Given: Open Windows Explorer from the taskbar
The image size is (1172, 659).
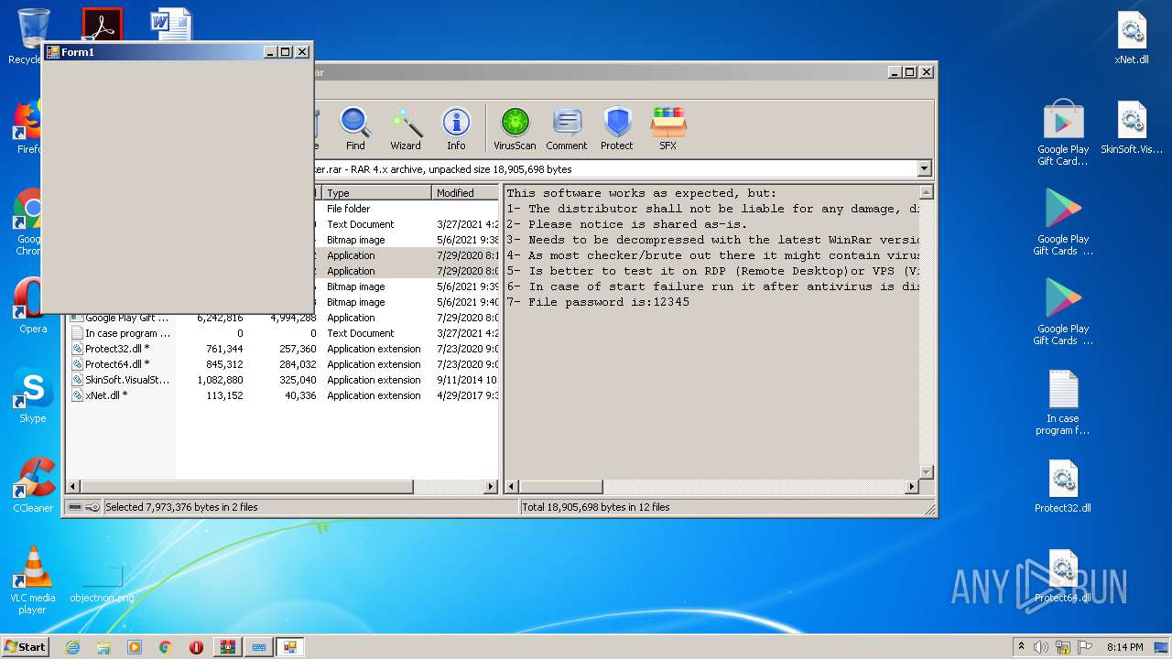Looking at the screenshot, I should tap(103, 647).
